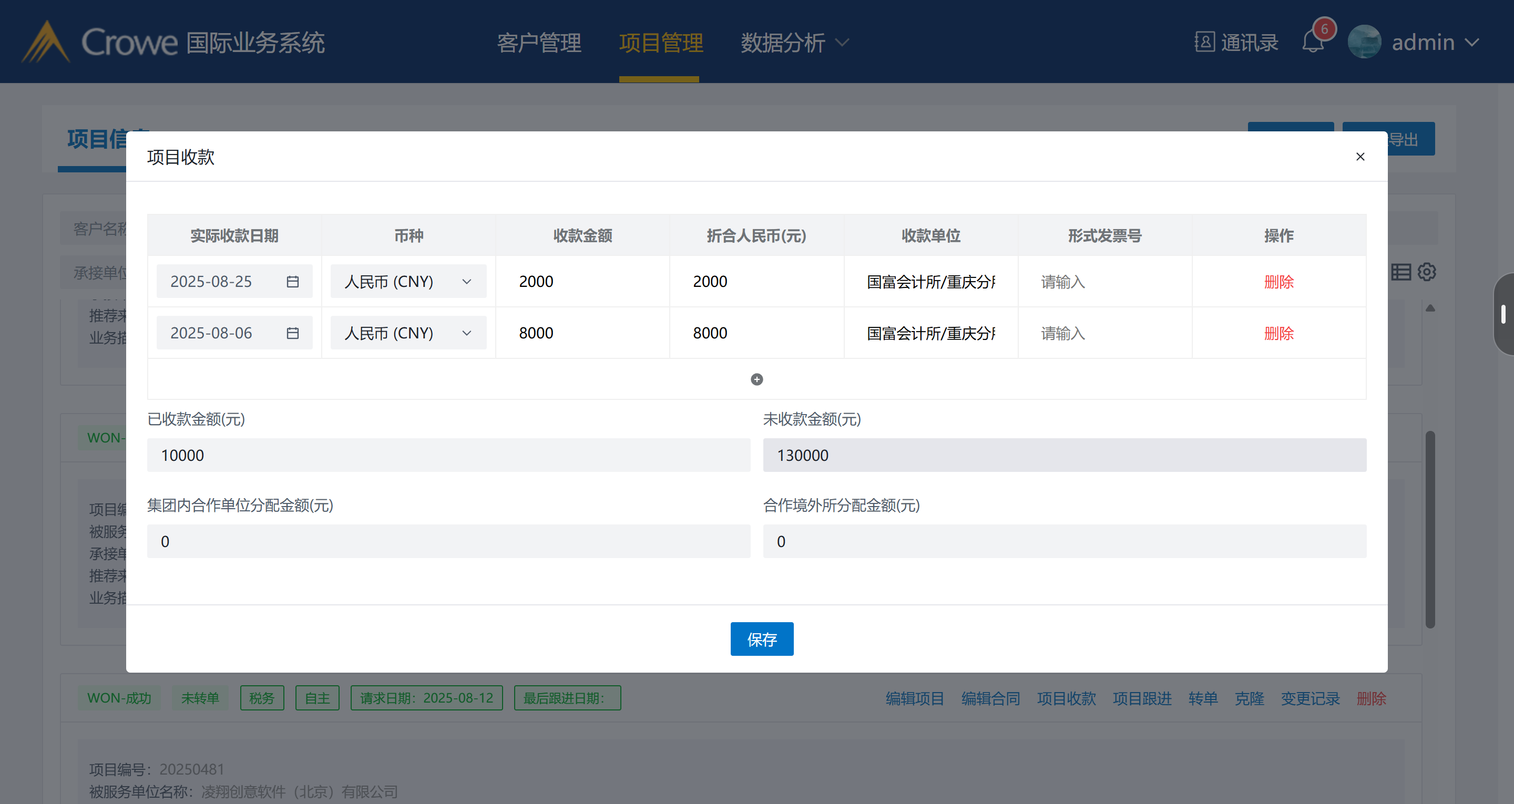Switch to 客户管理 menu
Viewport: 1514px width, 804px height.
(x=539, y=43)
